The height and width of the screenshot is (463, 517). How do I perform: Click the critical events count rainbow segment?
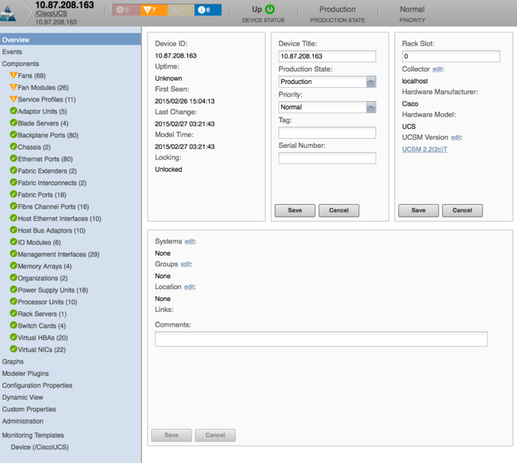[126, 10]
